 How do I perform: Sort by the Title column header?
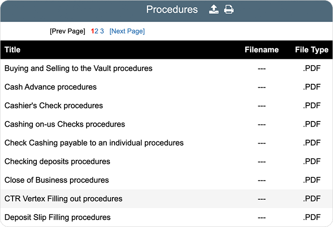pos(13,50)
